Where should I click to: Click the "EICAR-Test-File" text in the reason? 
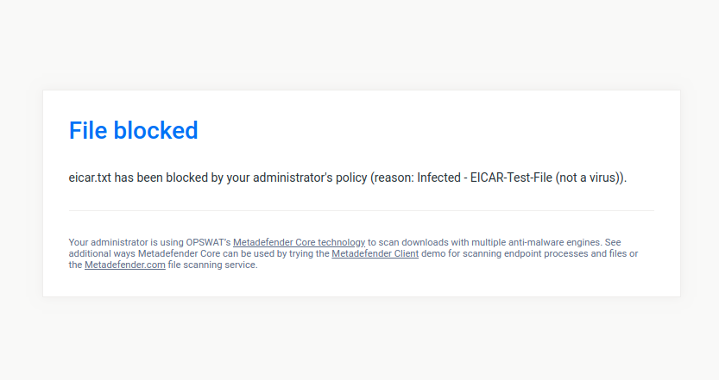511,178
